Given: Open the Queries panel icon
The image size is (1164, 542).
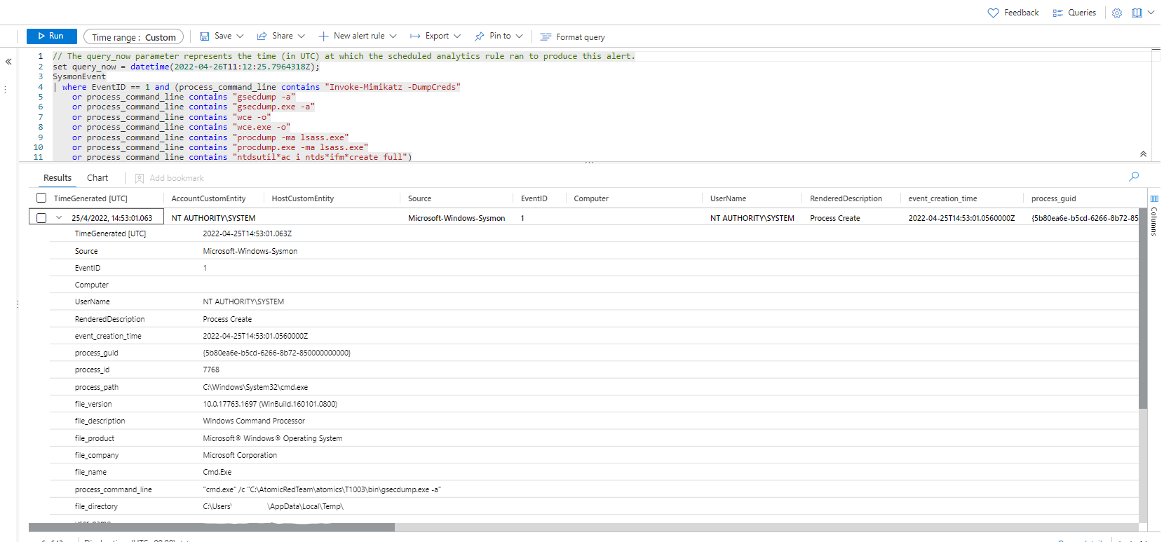Looking at the screenshot, I should click(x=1057, y=13).
